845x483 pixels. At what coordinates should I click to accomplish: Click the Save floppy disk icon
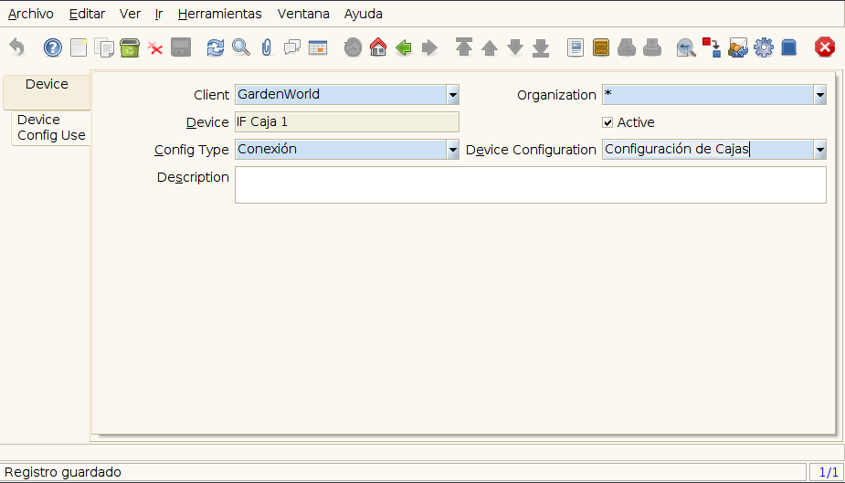pos(181,47)
